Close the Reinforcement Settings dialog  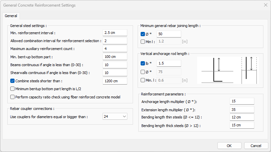tap(265, 5)
